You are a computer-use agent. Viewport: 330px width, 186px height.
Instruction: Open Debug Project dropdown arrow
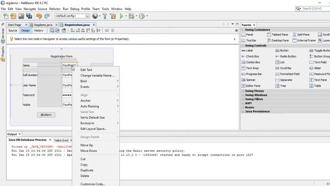[137, 16]
